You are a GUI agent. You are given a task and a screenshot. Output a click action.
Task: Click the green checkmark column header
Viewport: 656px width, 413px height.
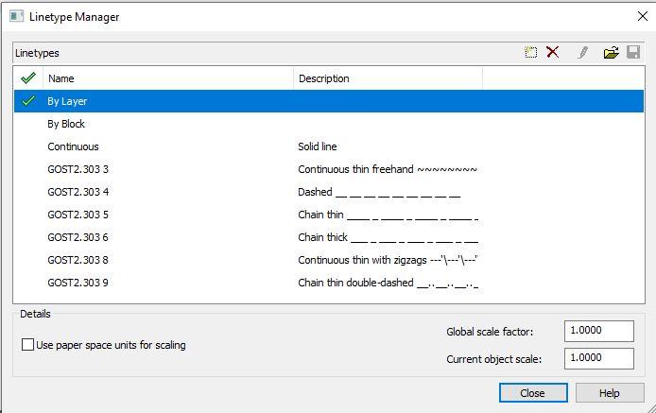[x=27, y=78]
